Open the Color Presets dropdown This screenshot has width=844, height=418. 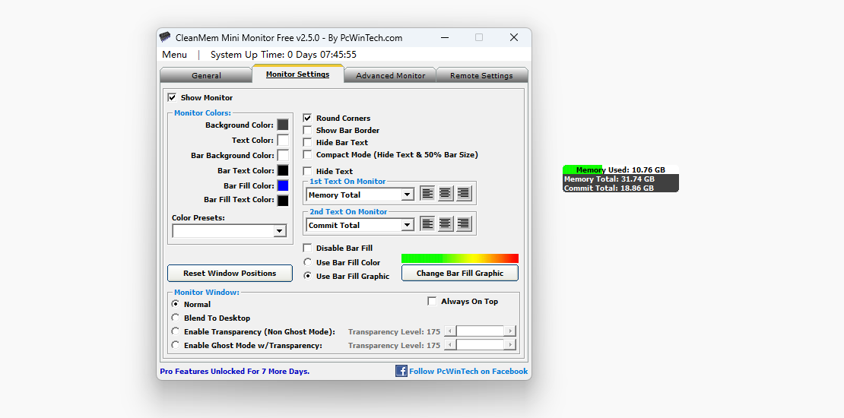click(x=279, y=231)
